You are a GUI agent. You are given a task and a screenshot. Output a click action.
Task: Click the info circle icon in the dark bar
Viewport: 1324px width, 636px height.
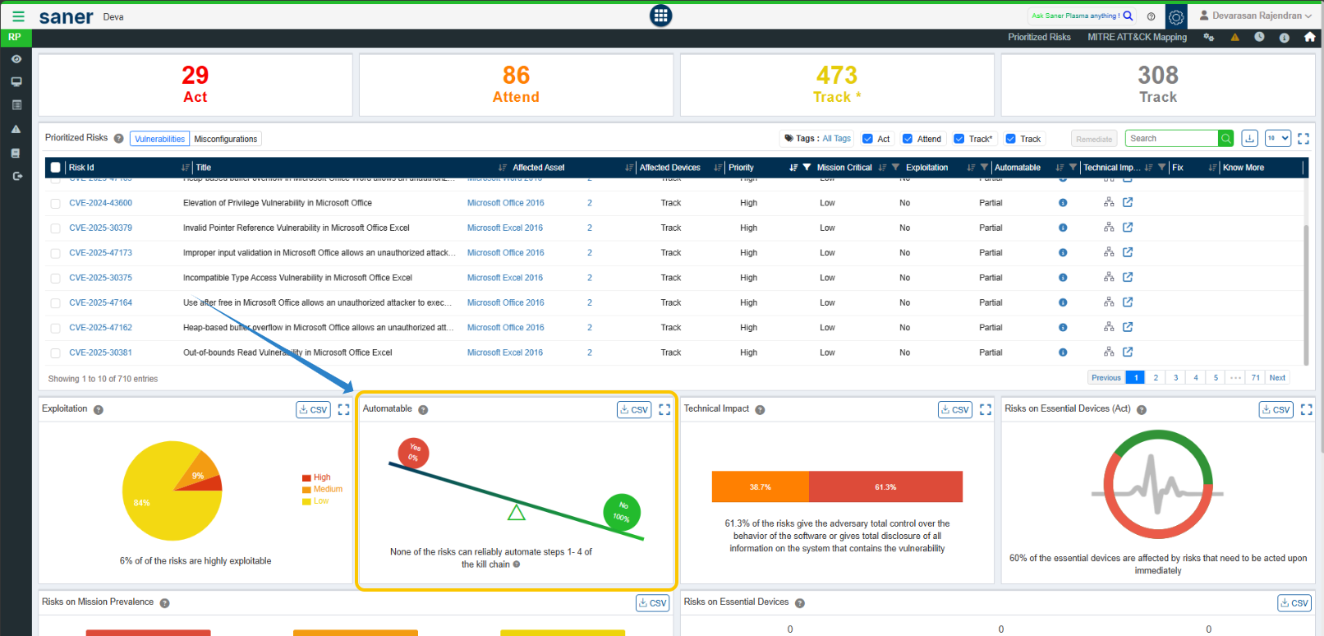click(1284, 37)
